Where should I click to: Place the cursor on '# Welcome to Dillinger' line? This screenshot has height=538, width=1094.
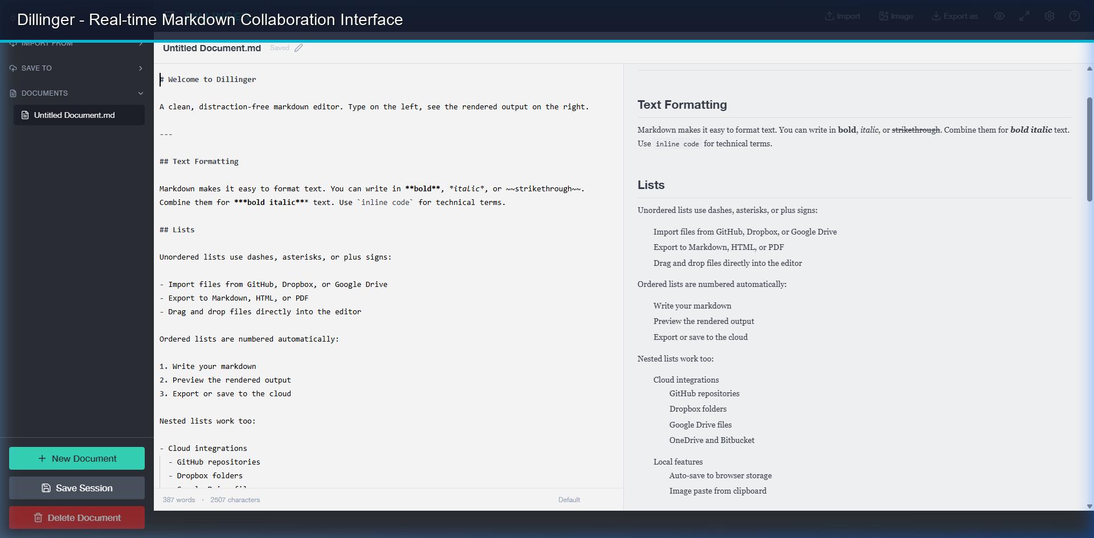(x=208, y=80)
